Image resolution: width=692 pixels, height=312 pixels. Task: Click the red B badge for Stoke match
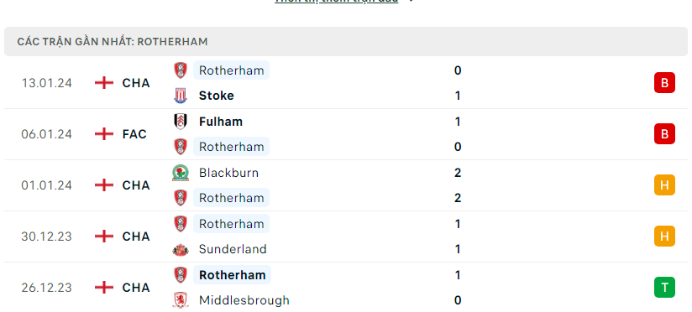pyautogui.click(x=664, y=83)
